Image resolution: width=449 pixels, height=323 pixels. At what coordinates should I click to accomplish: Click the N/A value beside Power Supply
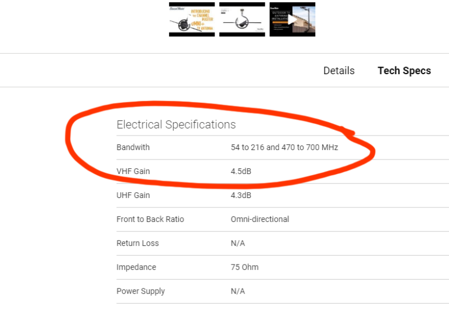238,291
